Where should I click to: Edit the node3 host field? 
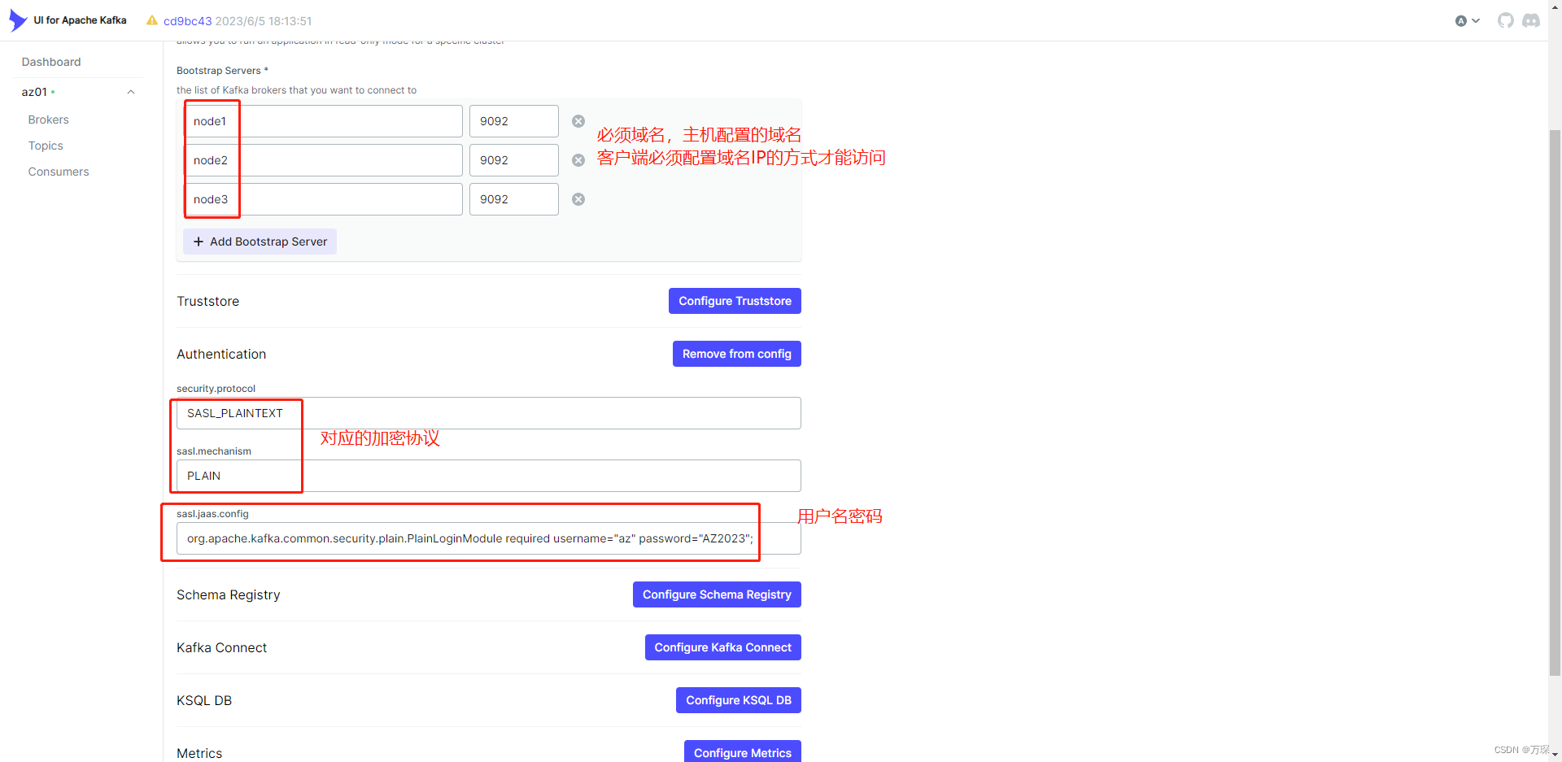coord(323,199)
